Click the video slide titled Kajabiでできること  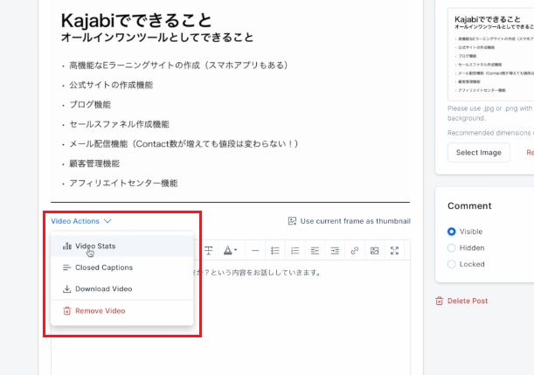pos(230,101)
